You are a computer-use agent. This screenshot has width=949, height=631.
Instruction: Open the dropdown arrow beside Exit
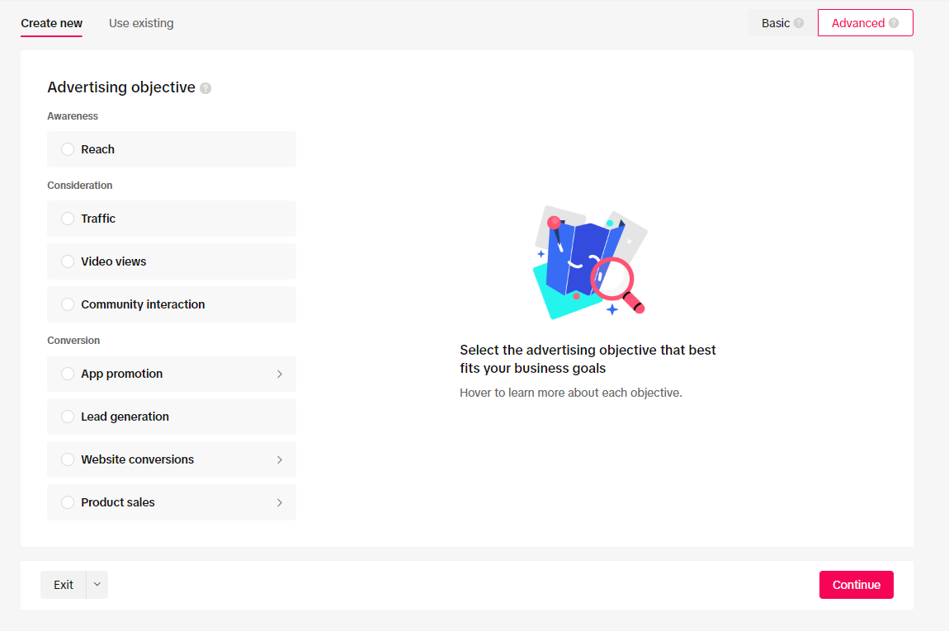pyautogui.click(x=97, y=585)
